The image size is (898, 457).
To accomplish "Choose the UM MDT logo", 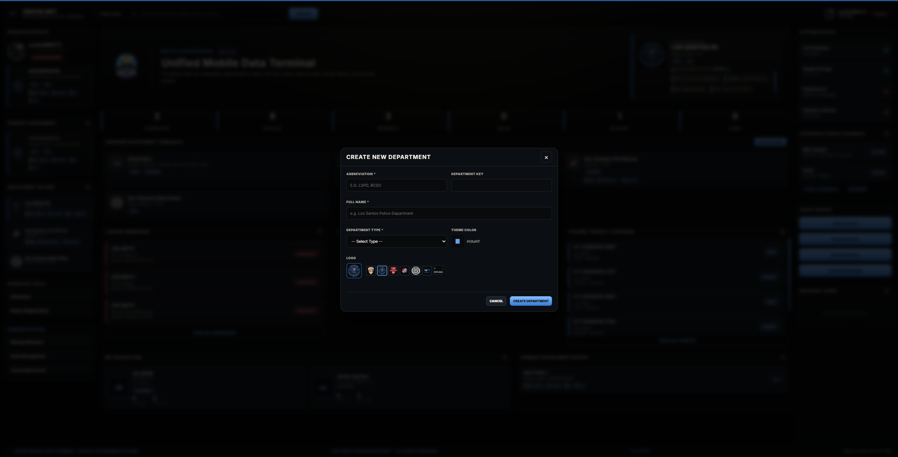I will (x=427, y=271).
